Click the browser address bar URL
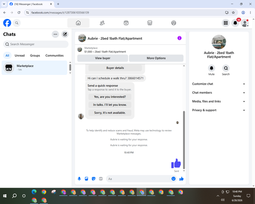 (x=60, y=13)
